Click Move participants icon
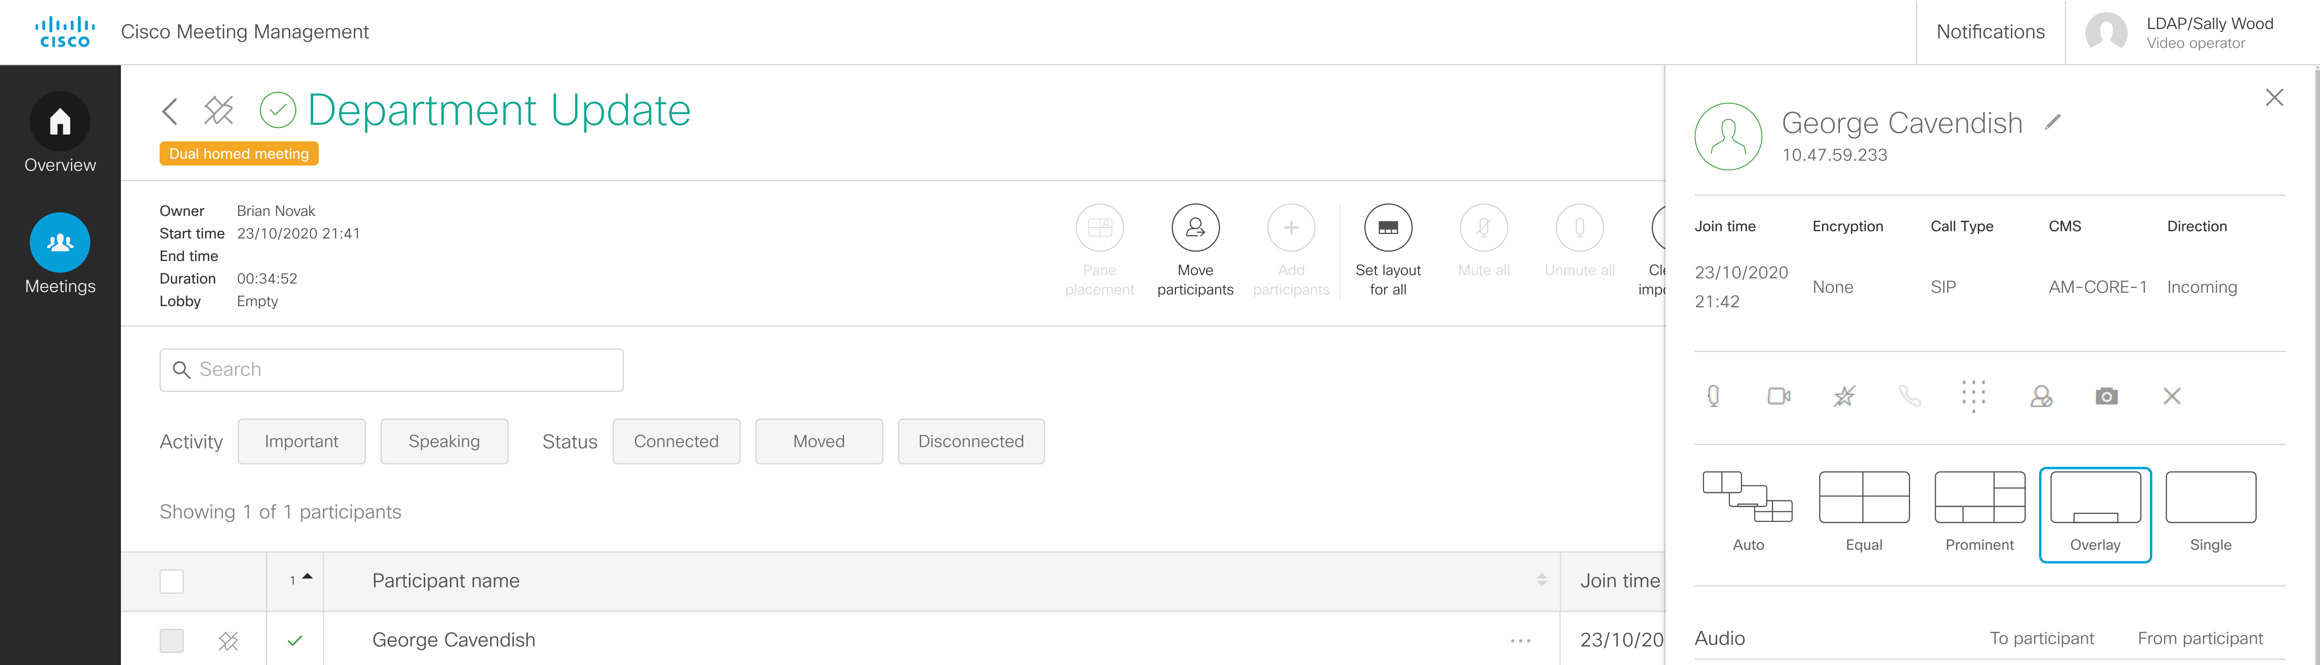Screen dimensions: 2320x665 [x=1195, y=228]
